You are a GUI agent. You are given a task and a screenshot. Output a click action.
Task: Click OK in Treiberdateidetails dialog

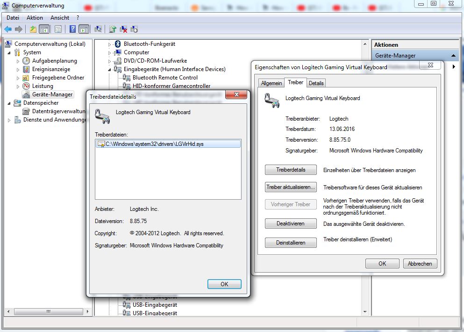224,284
